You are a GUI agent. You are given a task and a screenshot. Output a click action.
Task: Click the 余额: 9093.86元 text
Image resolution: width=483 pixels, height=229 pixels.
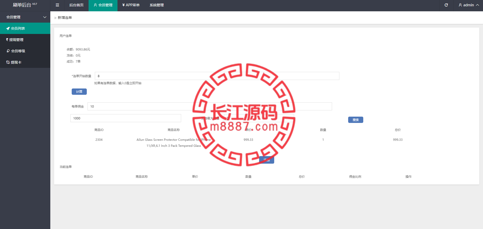pyautogui.click(x=78, y=50)
